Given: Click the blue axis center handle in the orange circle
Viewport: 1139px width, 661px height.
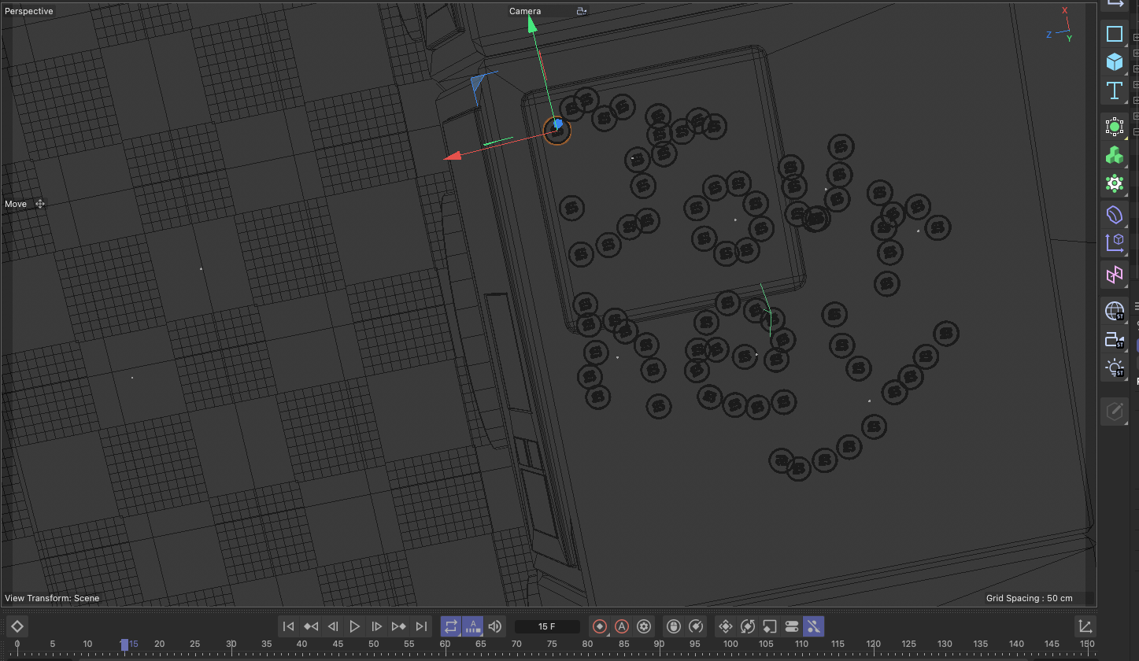Looking at the screenshot, I should (558, 124).
